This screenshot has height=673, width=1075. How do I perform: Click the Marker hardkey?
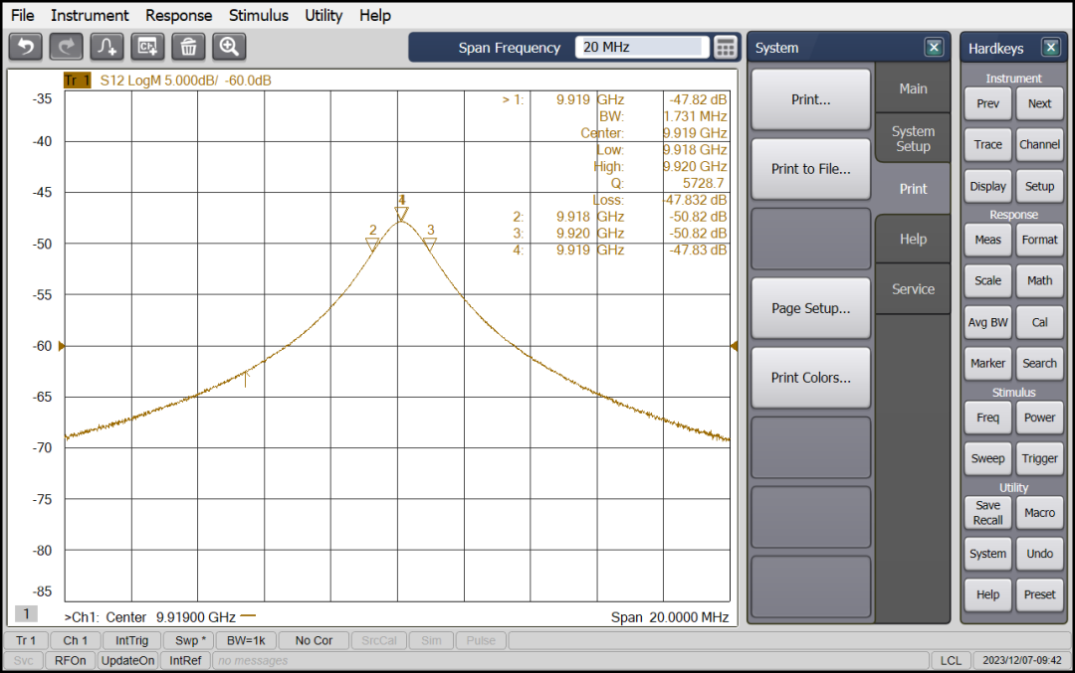(x=988, y=364)
